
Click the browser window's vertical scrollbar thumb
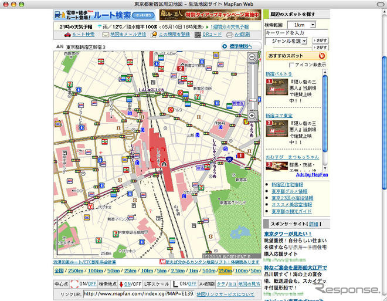click(384, 123)
